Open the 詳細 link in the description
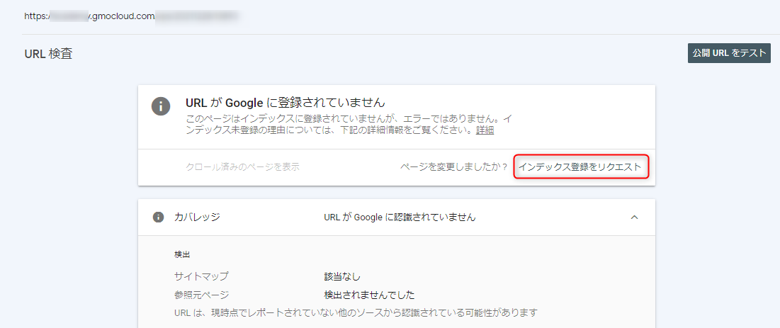The width and height of the screenshot is (780, 328). (485, 130)
